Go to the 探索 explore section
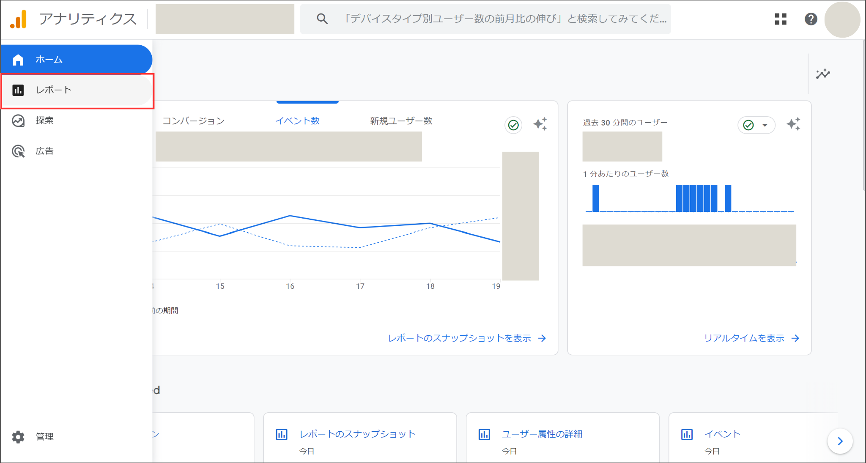 pos(76,121)
